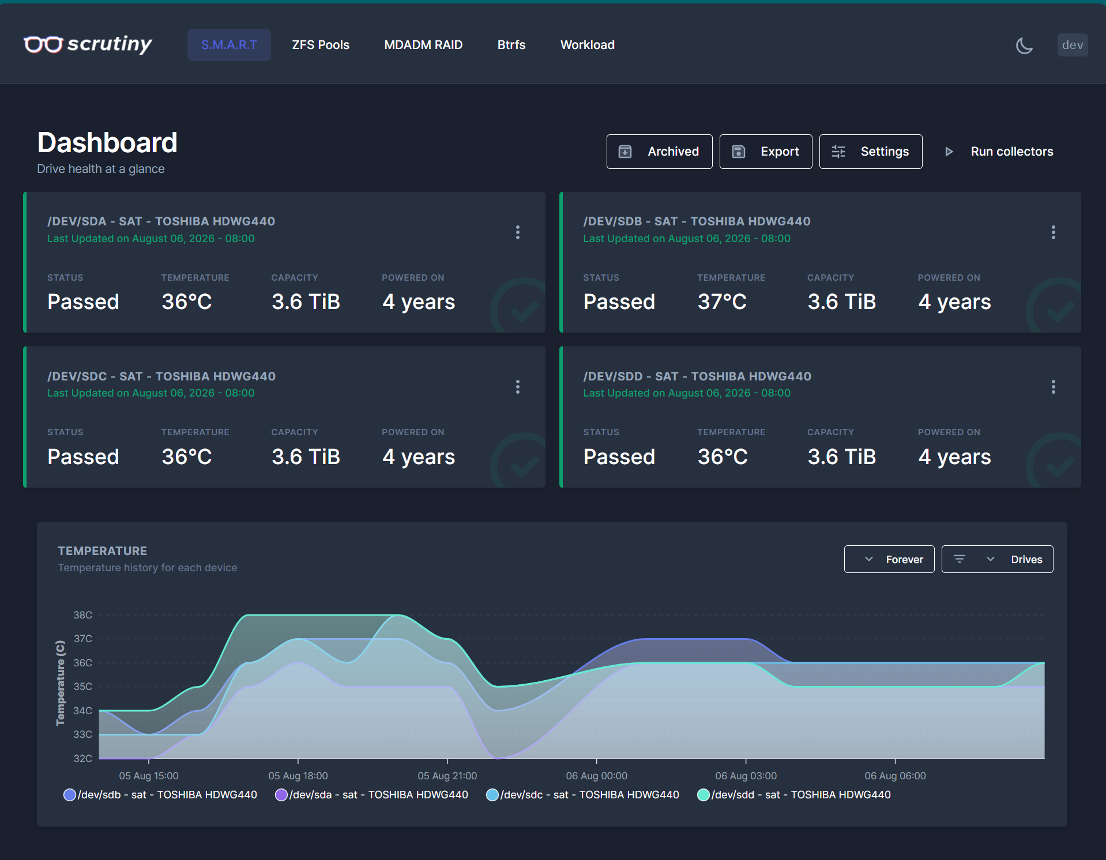Open the kebab menu for /DEV/SDD drive
The image size is (1106, 860).
1054,387
